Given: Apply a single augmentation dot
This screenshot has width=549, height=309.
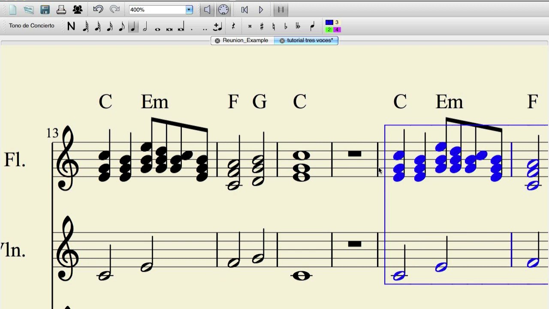Looking at the screenshot, I should pos(192,29).
